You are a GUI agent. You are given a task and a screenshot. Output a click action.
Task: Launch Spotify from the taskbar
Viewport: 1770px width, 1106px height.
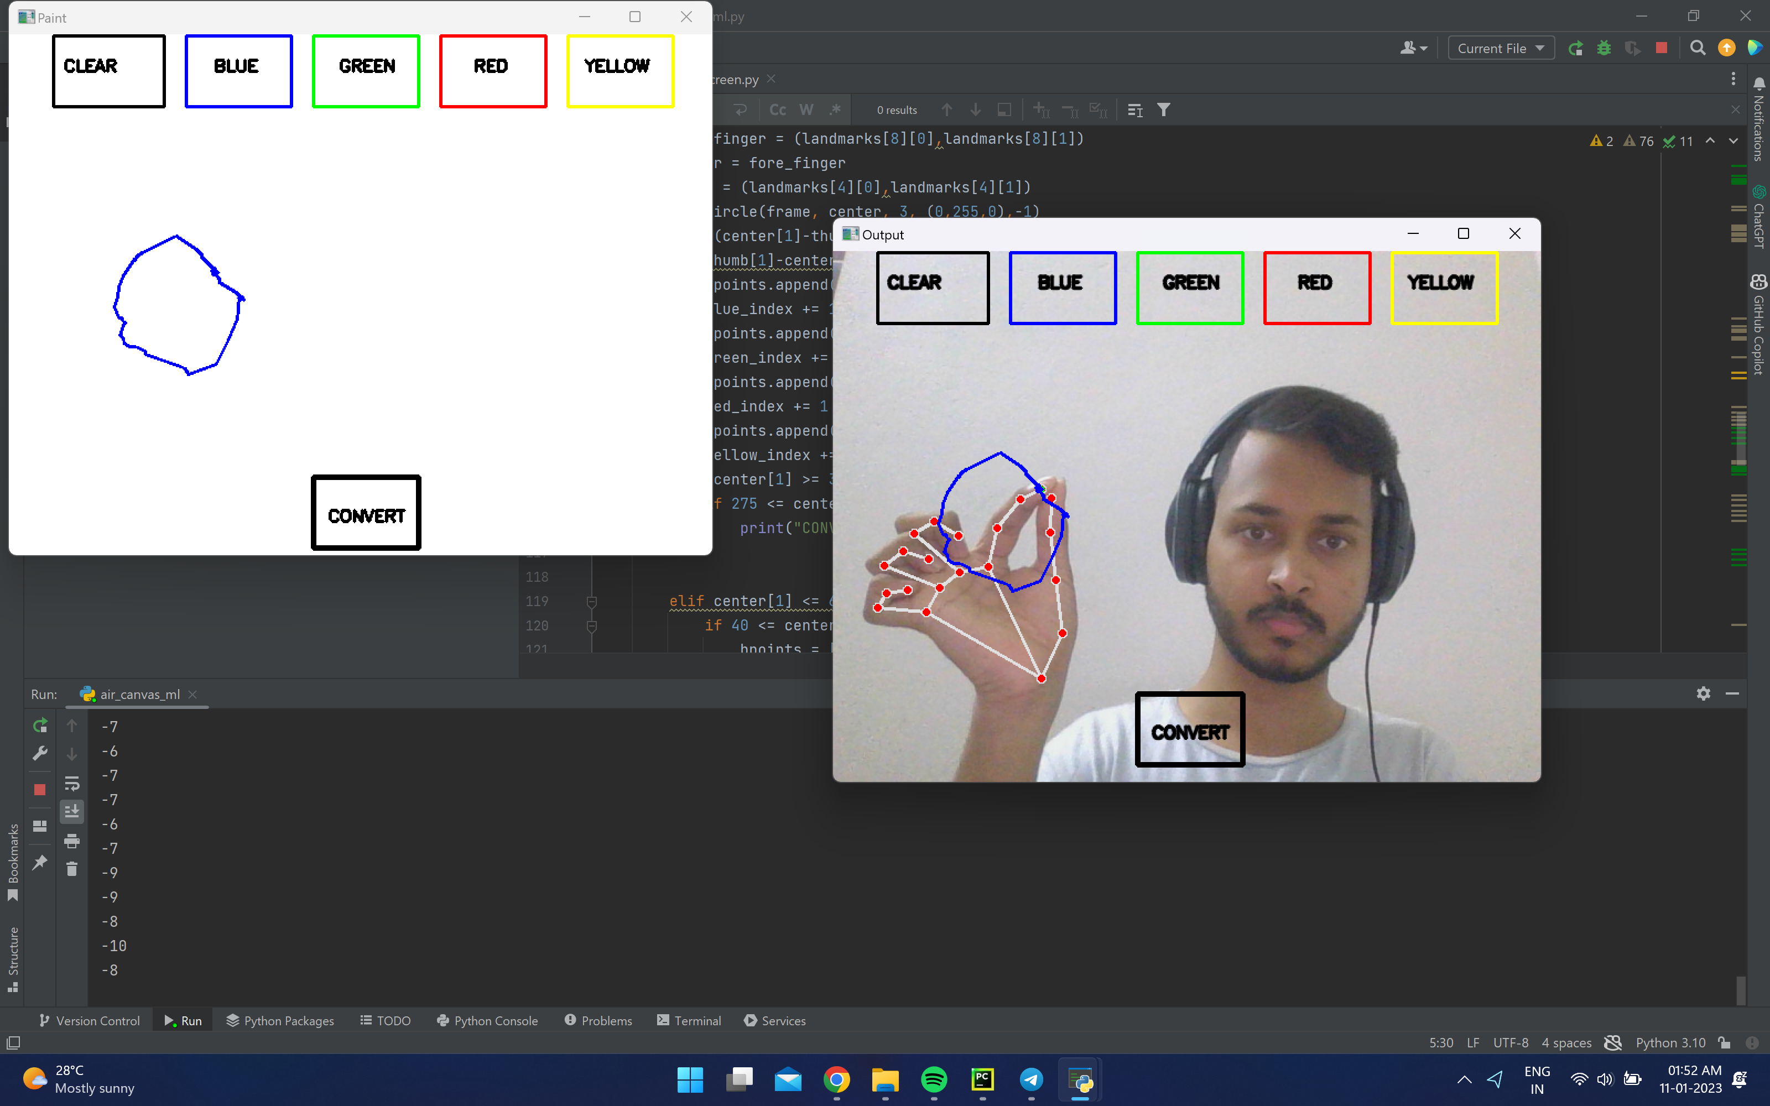(x=934, y=1079)
